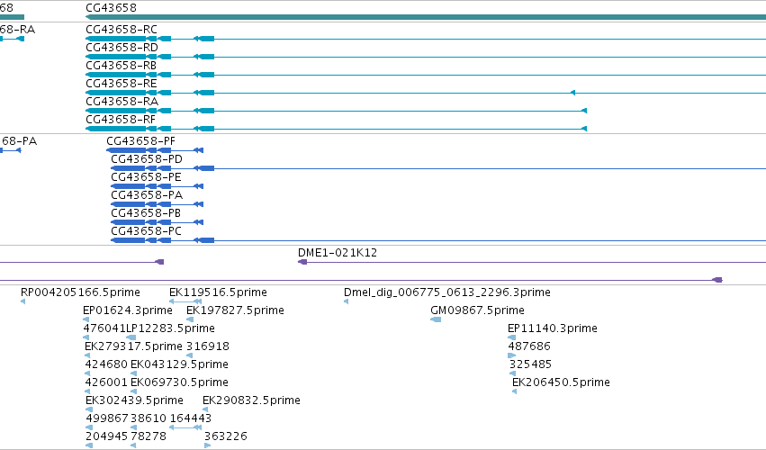Select transcript CG43658-RC label
The width and height of the screenshot is (766, 450).
122,30
